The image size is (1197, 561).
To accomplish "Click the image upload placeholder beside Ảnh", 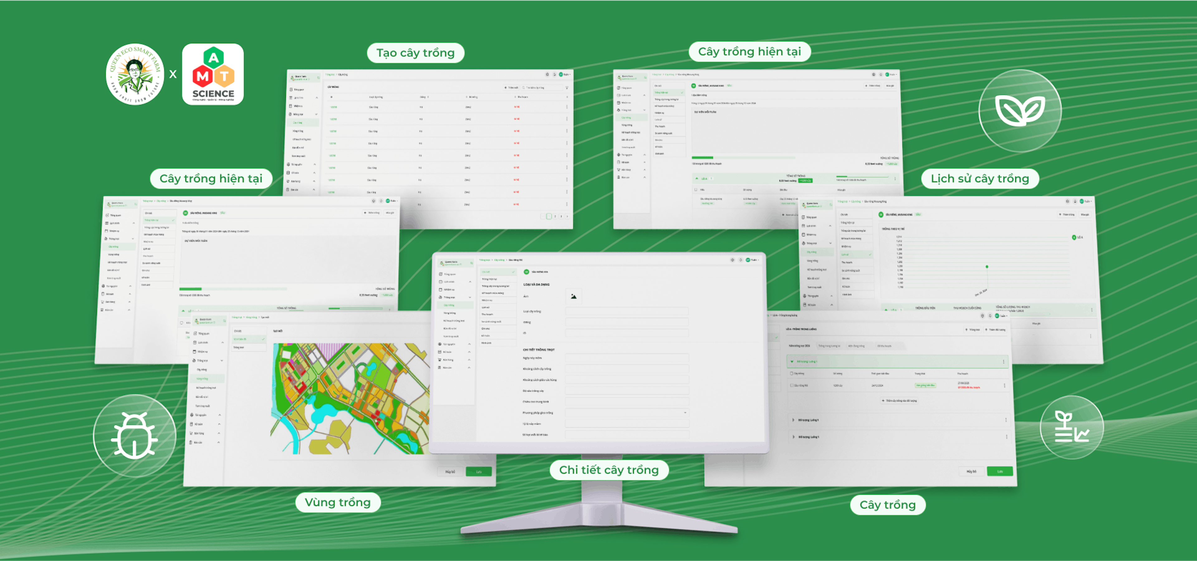I will point(574,296).
